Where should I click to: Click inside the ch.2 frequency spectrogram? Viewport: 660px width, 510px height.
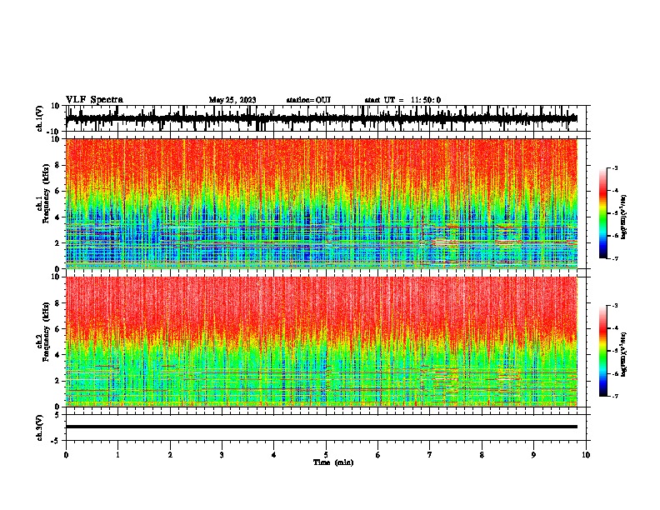pyautogui.click(x=322, y=342)
